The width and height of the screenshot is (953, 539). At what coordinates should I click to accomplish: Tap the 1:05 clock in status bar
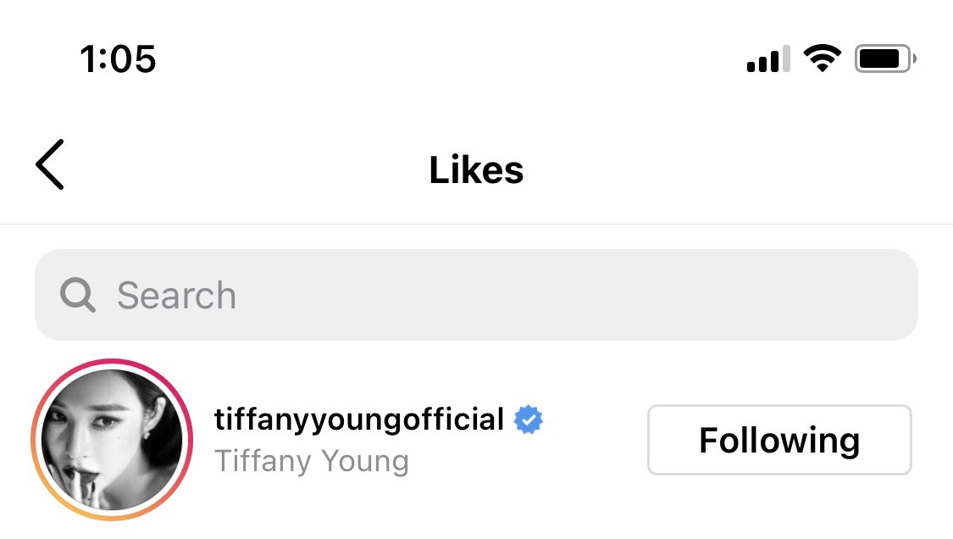click(118, 59)
